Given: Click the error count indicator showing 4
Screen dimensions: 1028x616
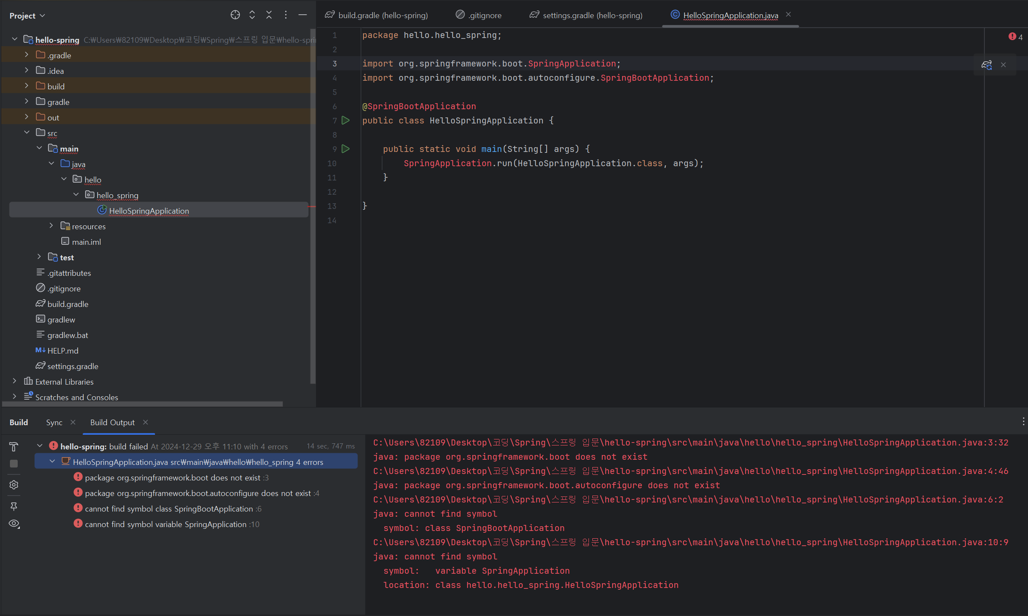Looking at the screenshot, I should tap(1015, 37).
